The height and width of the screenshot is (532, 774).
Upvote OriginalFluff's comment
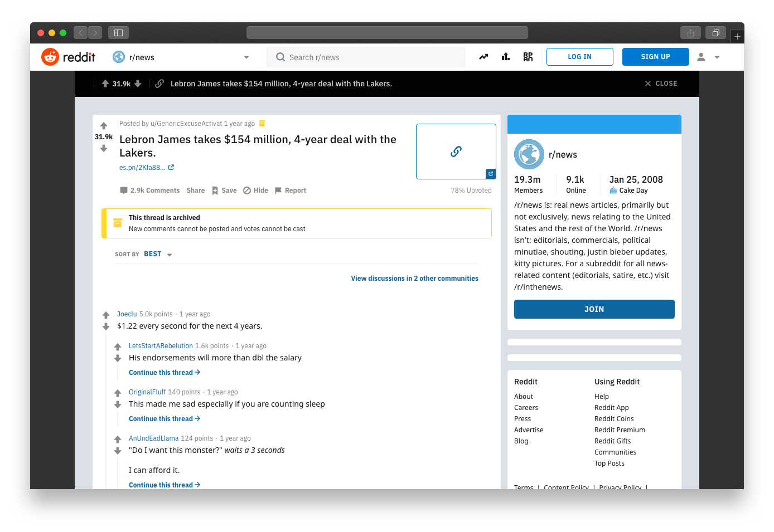[x=118, y=393]
